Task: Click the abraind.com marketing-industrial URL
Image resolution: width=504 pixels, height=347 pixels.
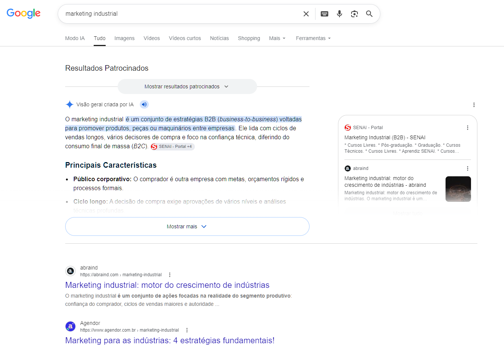Action: [x=121, y=275]
